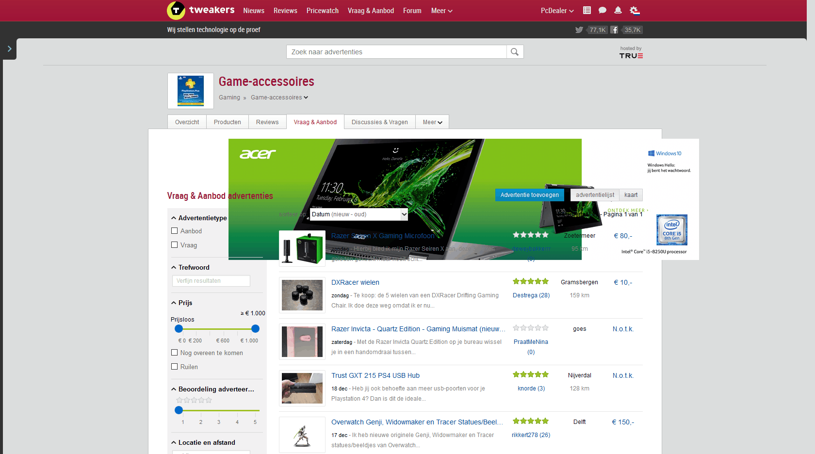Enable Nog overeen te komen filter
This screenshot has height=454, width=815.
175,353
